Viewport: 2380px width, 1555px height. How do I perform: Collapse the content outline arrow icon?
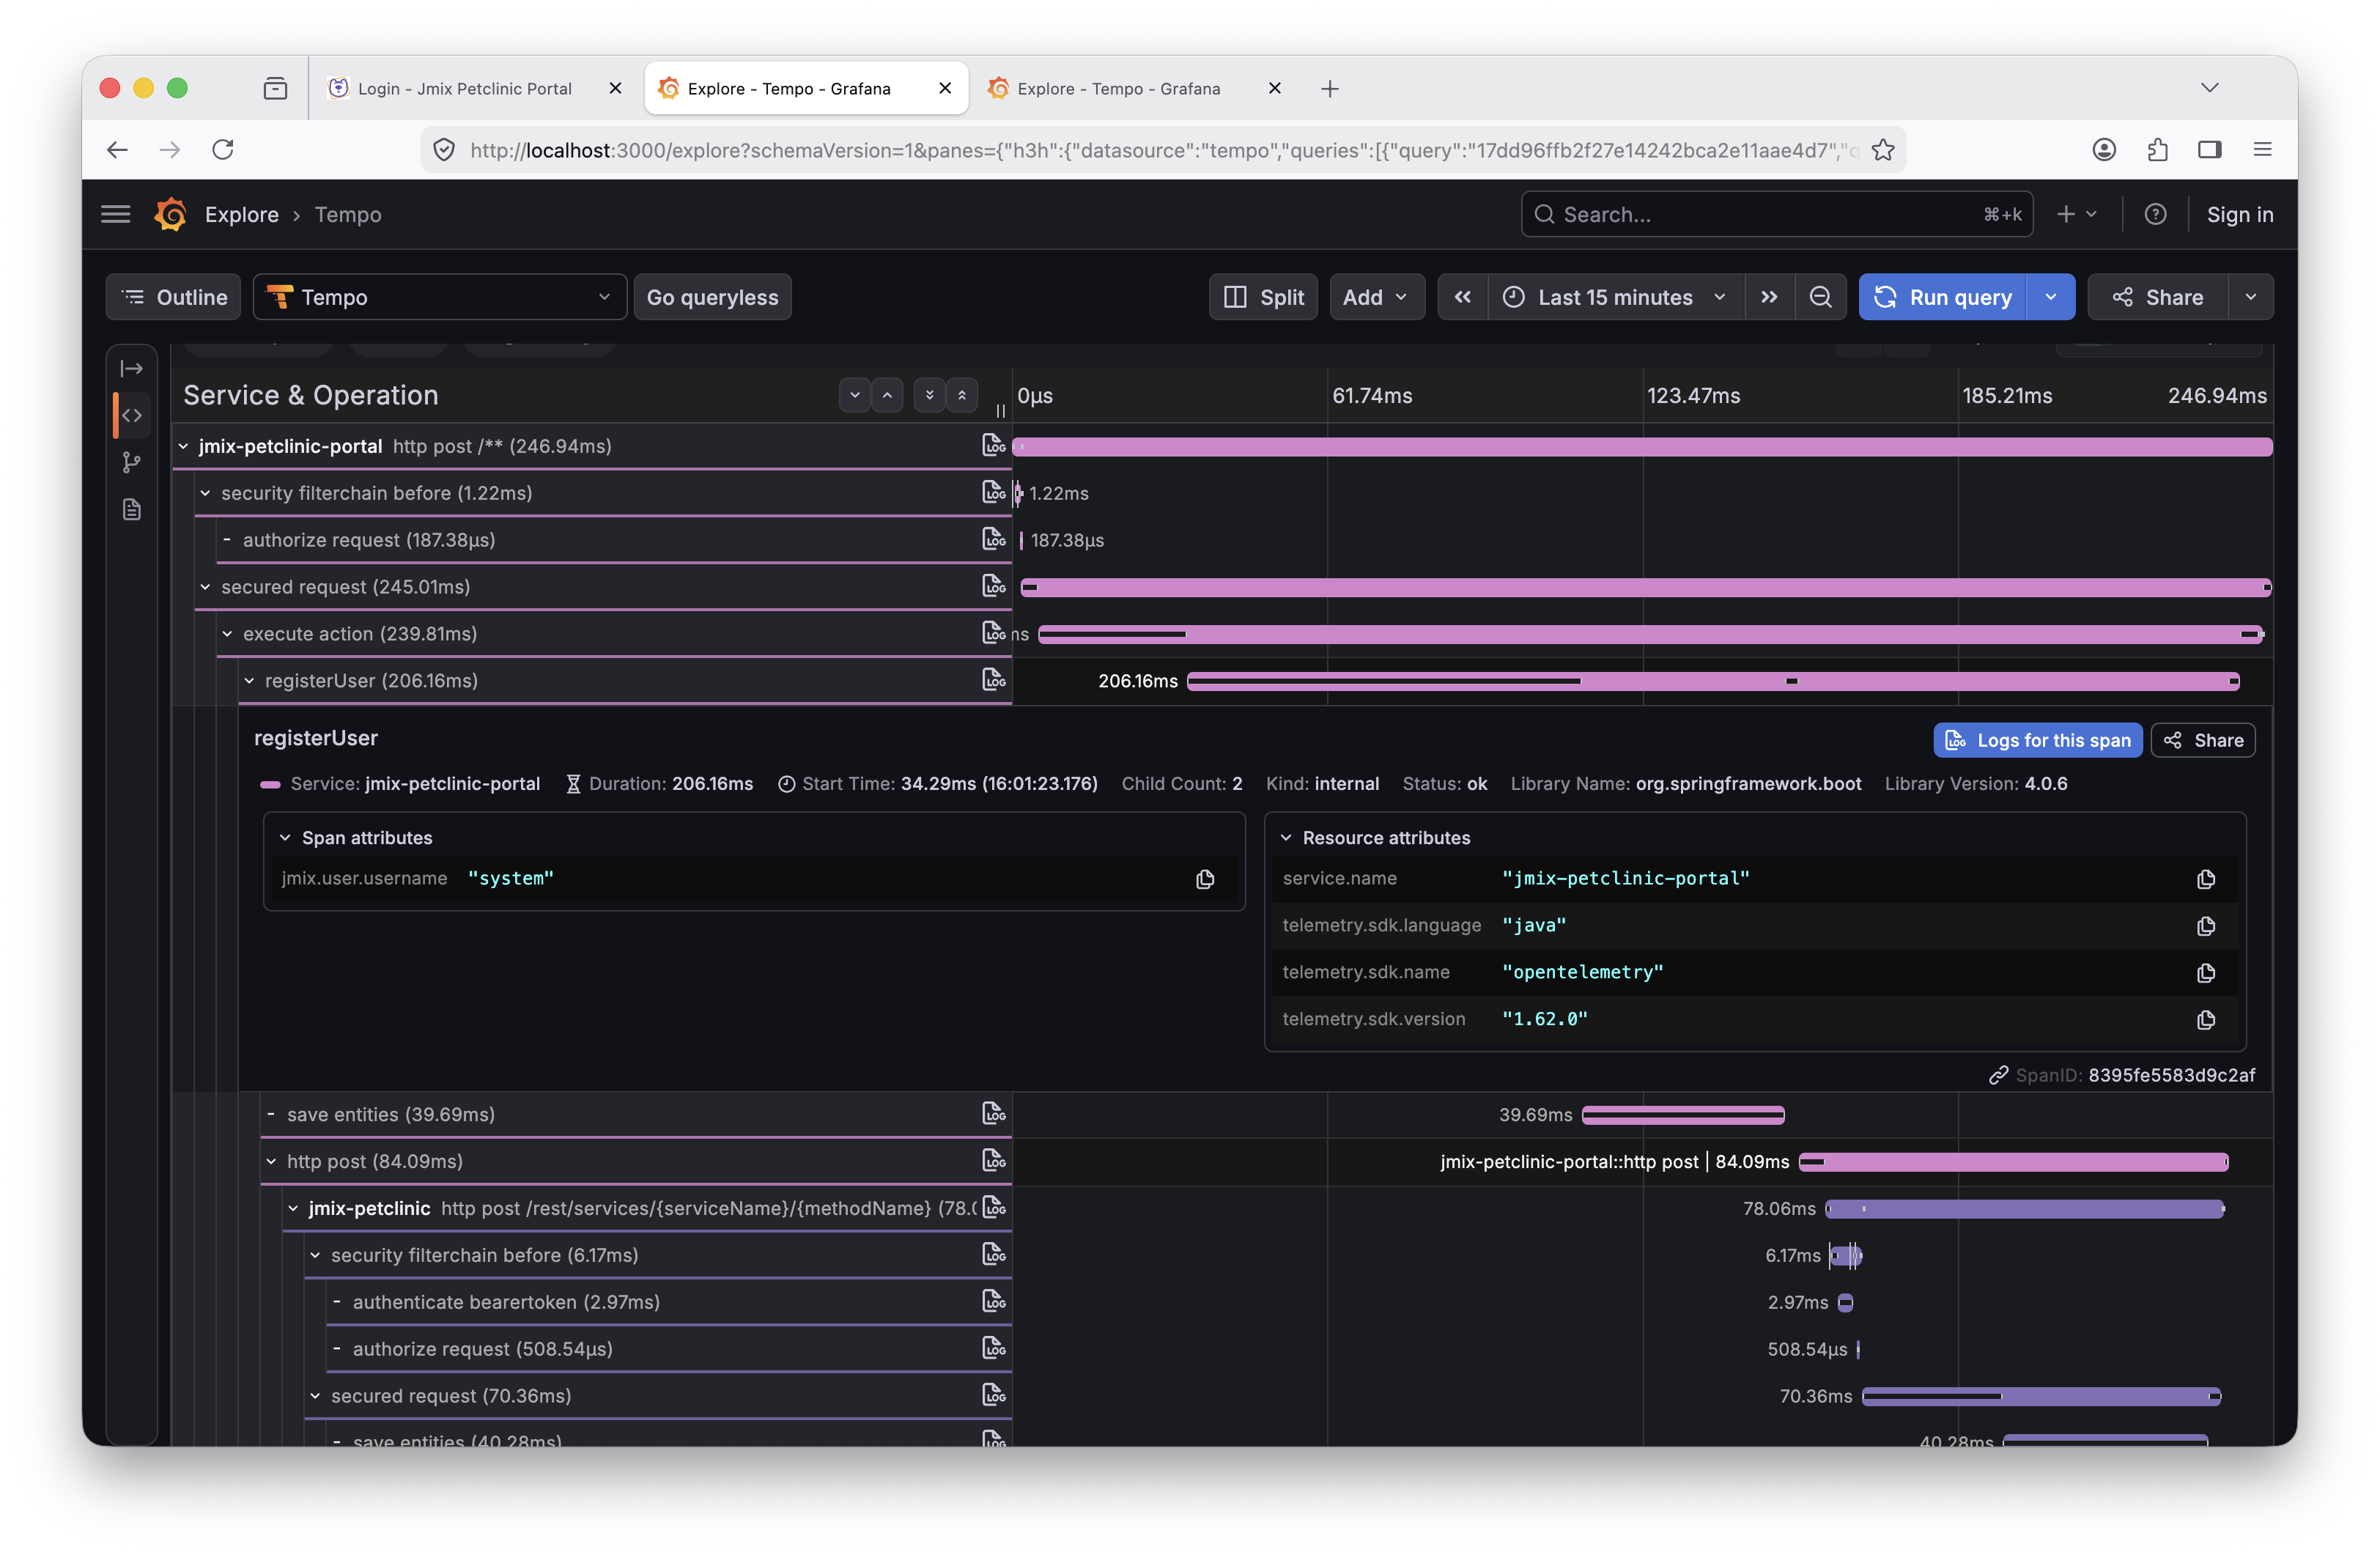click(132, 368)
